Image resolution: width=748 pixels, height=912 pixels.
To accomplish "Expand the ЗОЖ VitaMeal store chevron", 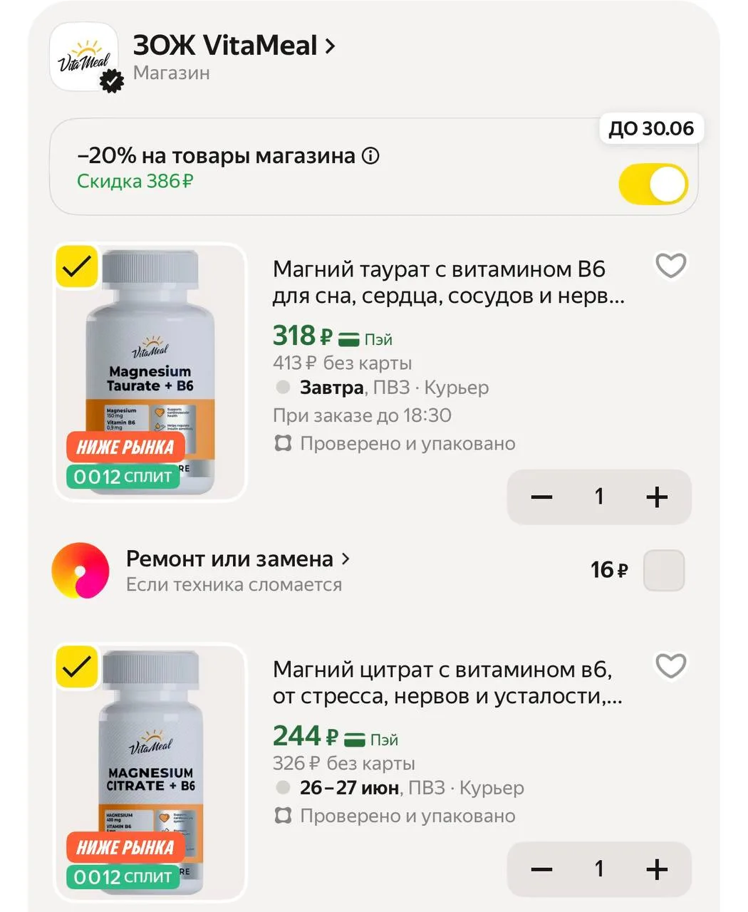I will pyautogui.click(x=330, y=46).
